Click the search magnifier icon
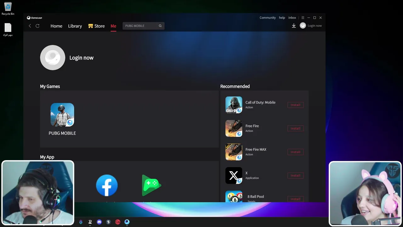This screenshot has width=403, height=227. coord(160,26)
